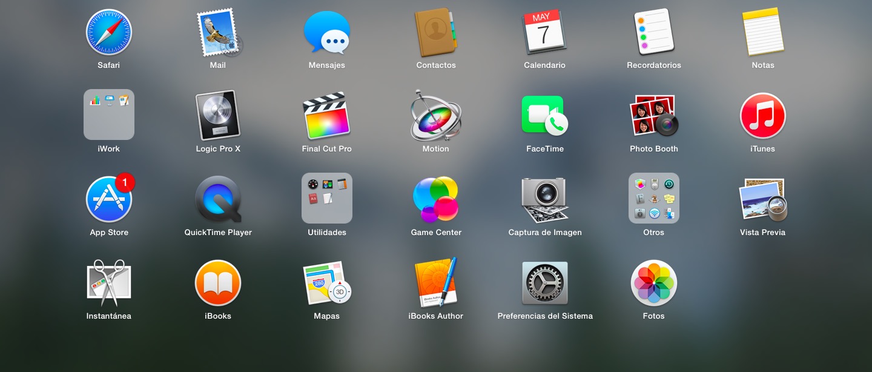Open the Recordatorios app

(654, 32)
